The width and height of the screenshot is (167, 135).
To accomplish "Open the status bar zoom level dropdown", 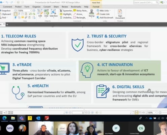I will [156, 112].
